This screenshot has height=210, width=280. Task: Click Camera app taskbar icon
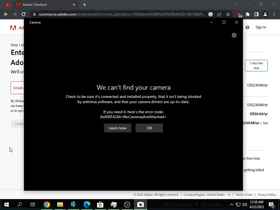click(141, 205)
